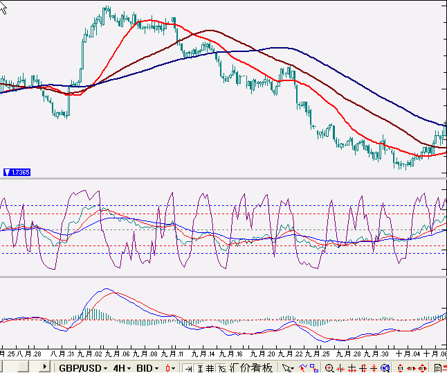Click the dotted frame toolbar icon
Screen dimensions: 447x373
221,368
